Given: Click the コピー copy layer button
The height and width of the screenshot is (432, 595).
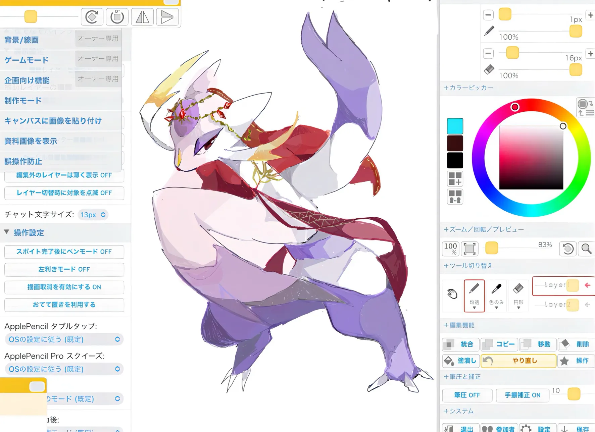Looking at the screenshot, I should (499, 344).
